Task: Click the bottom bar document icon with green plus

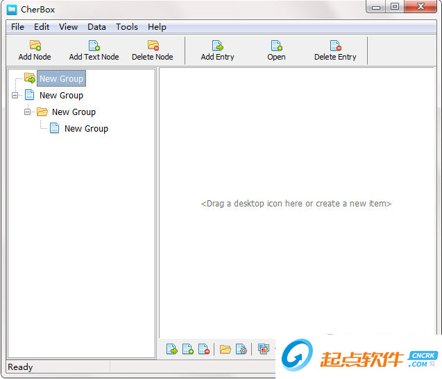Action: [x=188, y=349]
